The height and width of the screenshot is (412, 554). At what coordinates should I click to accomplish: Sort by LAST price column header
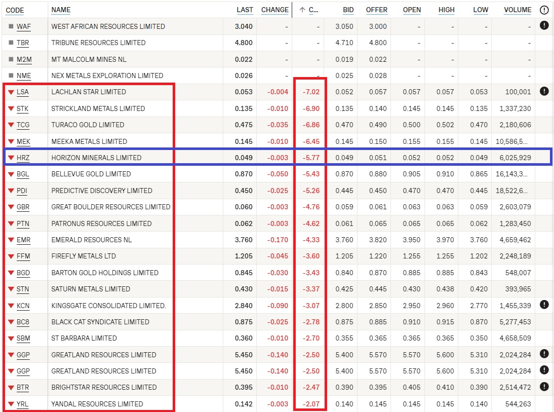tap(245, 10)
